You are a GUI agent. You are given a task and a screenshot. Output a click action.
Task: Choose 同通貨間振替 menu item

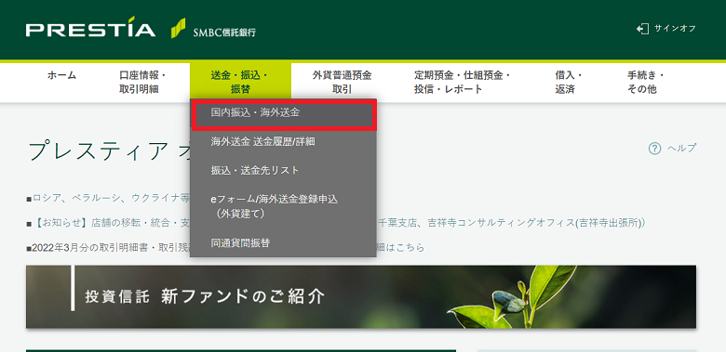(283, 243)
